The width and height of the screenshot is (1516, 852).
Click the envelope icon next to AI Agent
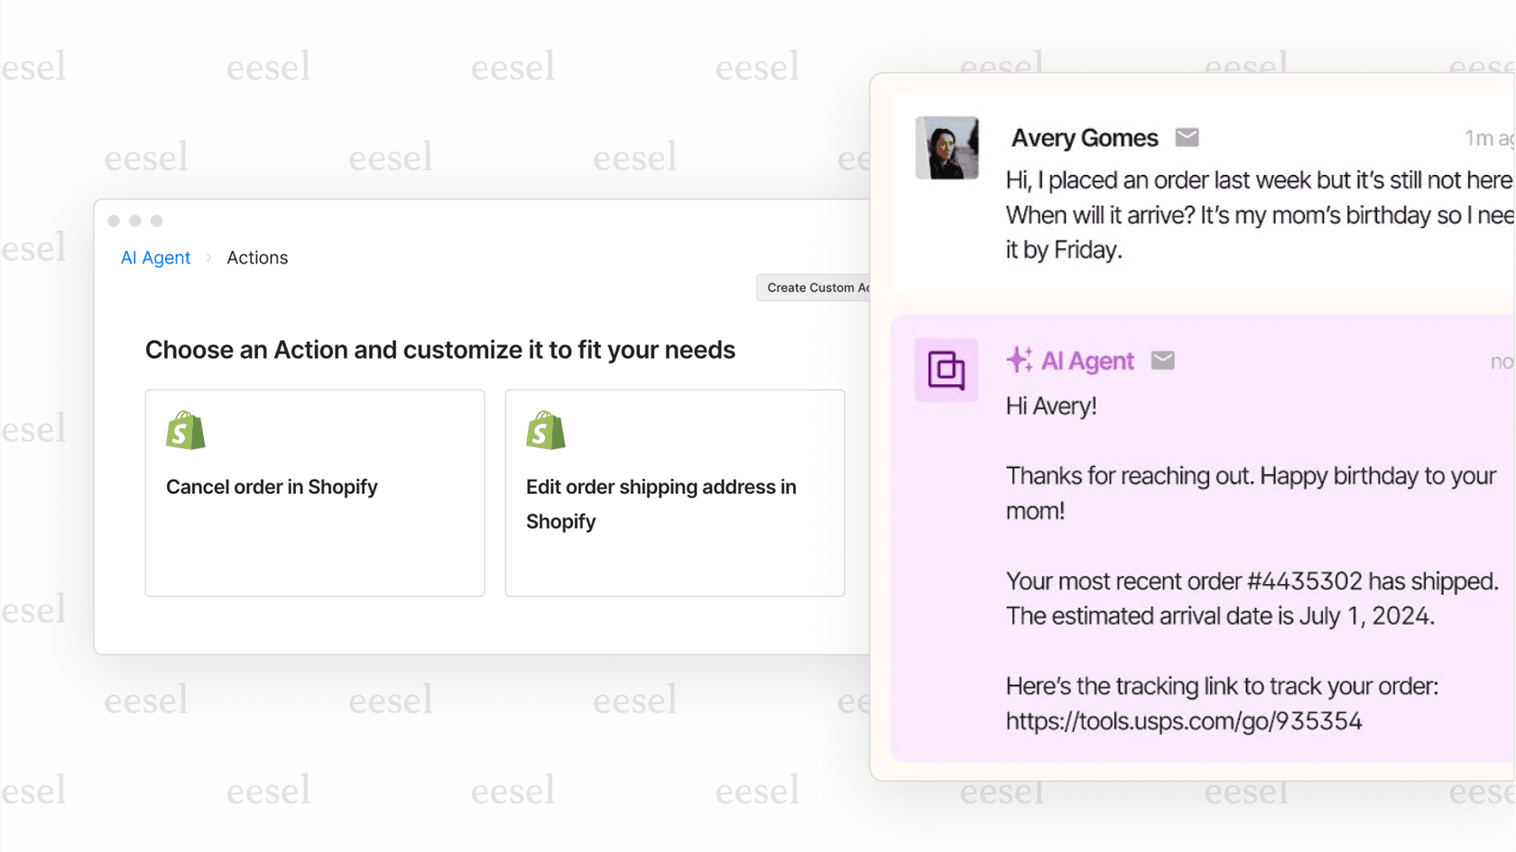coord(1162,360)
